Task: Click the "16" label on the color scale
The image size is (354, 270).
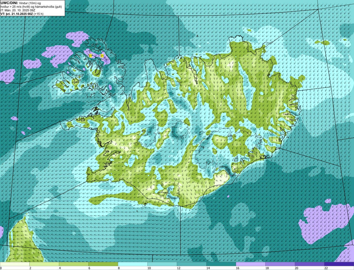Action: tap(238, 268)
